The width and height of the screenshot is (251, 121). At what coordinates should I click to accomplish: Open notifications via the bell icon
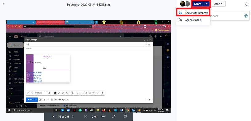click(247, 4)
